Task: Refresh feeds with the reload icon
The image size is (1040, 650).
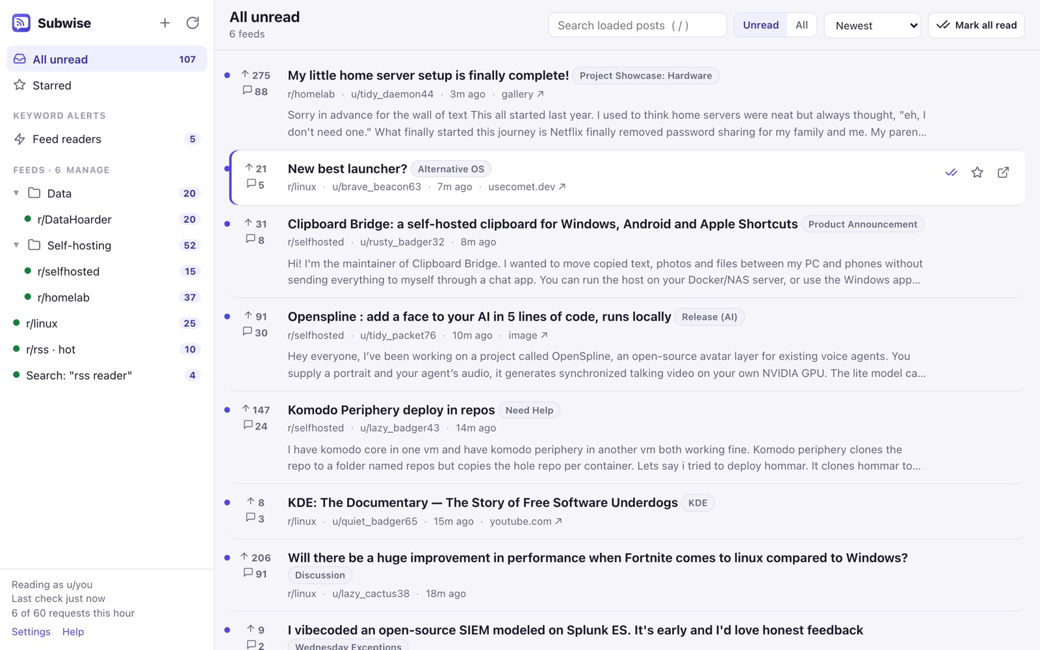Action: click(192, 23)
